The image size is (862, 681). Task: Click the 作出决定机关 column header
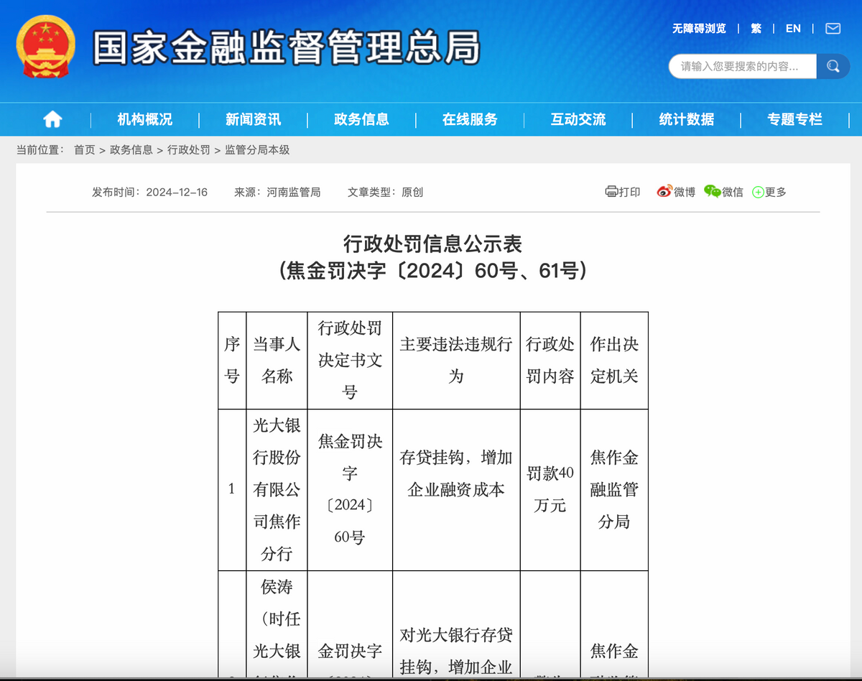[x=614, y=361]
